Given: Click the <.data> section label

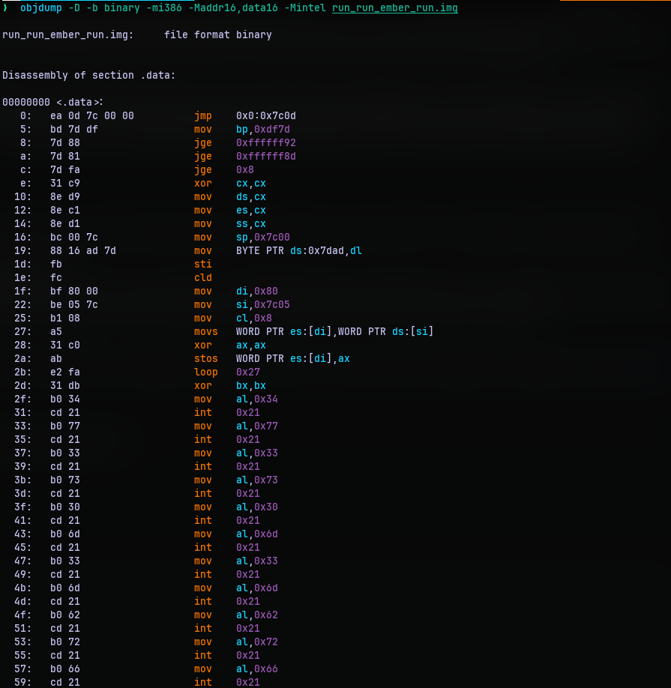Looking at the screenshot, I should point(79,102).
